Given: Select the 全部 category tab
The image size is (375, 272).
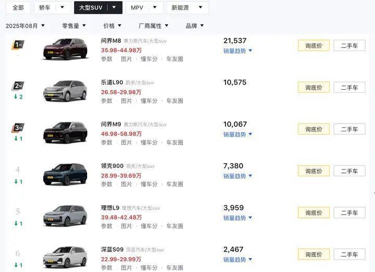Looking at the screenshot, I should click(x=18, y=8).
